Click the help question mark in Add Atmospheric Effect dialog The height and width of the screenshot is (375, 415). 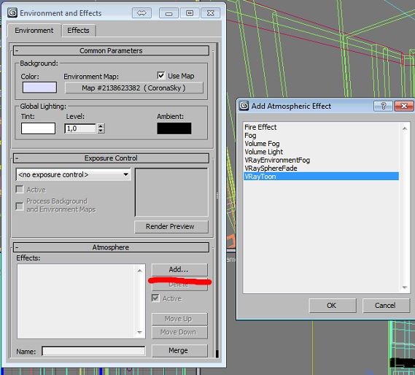[383, 106]
